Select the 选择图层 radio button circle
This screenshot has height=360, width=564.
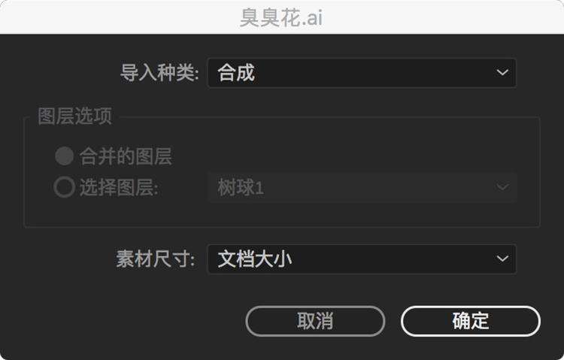[x=65, y=187]
